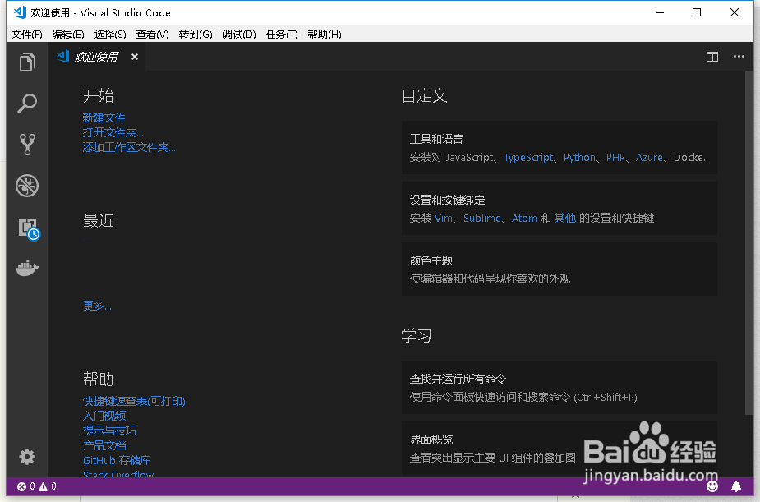Open the 界面概览 card

pyautogui.click(x=560, y=449)
